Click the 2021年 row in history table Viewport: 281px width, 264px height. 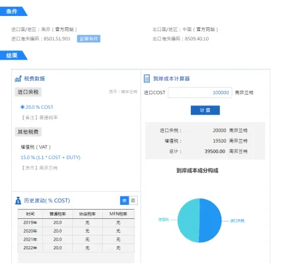(76, 239)
